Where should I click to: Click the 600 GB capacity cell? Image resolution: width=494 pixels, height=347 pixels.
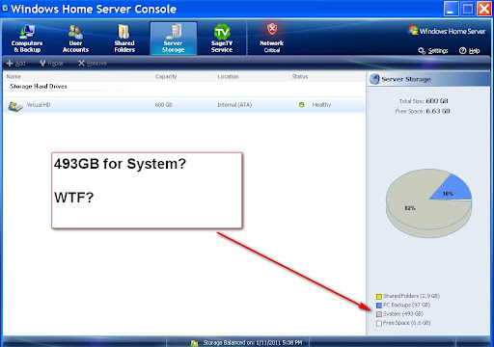(164, 105)
